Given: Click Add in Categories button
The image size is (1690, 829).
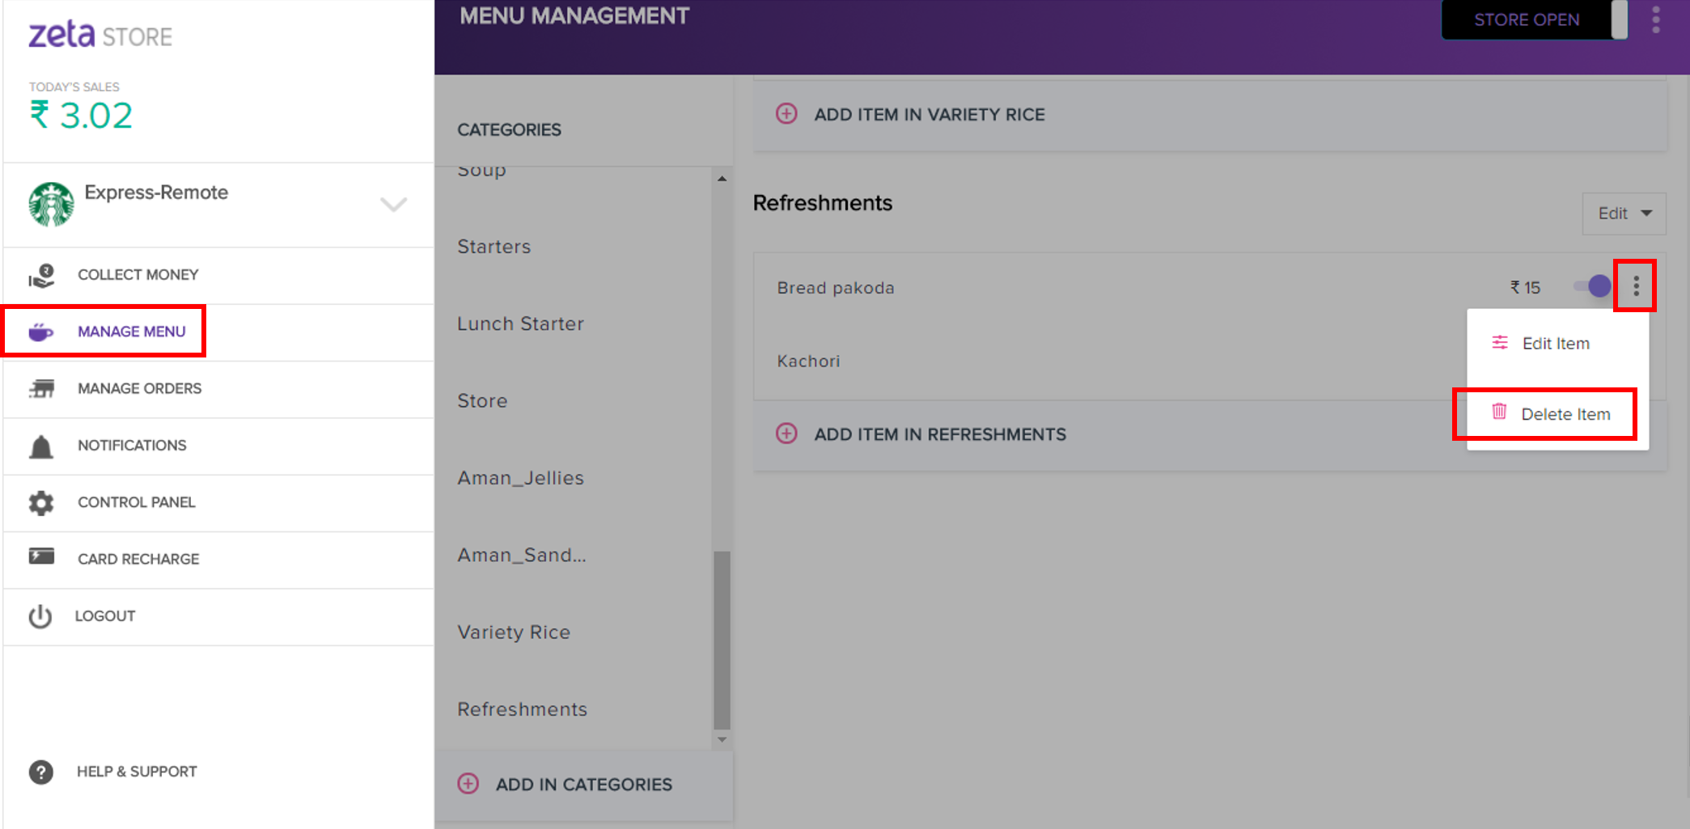Looking at the screenshot, I should point(583,785).
